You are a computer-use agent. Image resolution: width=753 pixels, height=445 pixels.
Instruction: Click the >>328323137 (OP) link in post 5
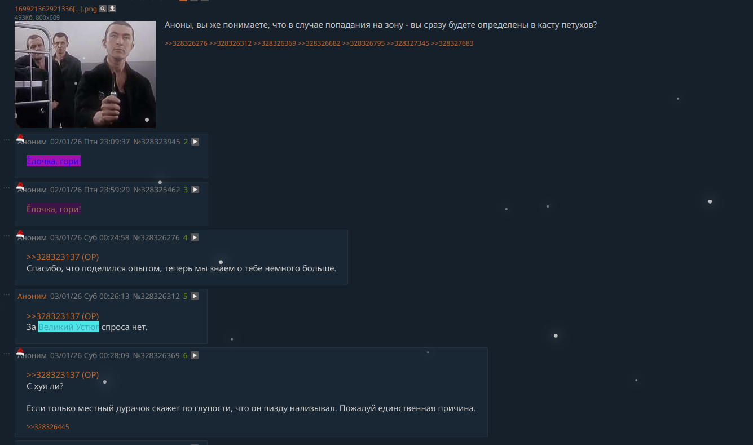tap(63, 316)
